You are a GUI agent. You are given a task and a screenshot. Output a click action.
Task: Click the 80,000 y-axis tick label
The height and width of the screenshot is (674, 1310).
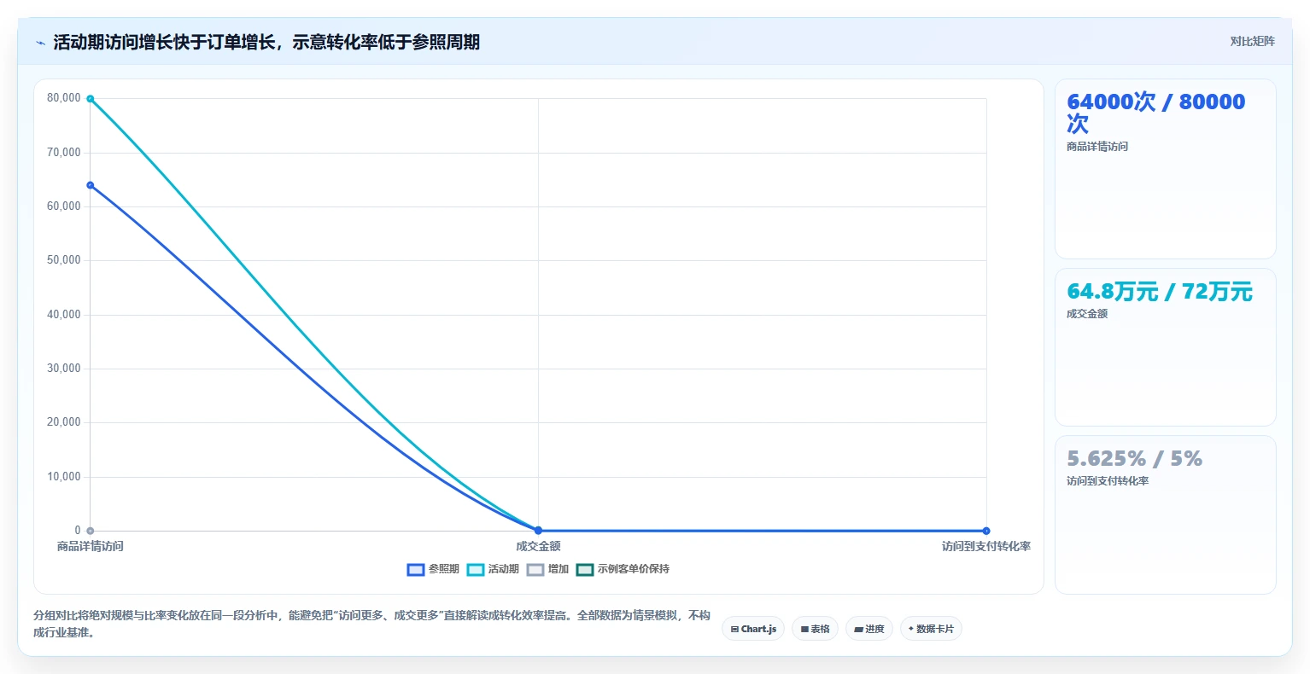[x=64, y=98]
